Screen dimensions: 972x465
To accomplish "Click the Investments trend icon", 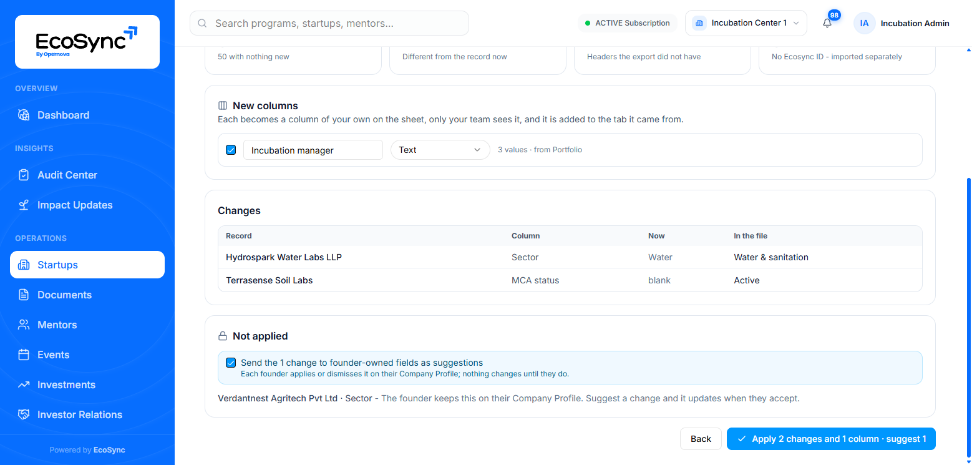I will coord(24,384).
